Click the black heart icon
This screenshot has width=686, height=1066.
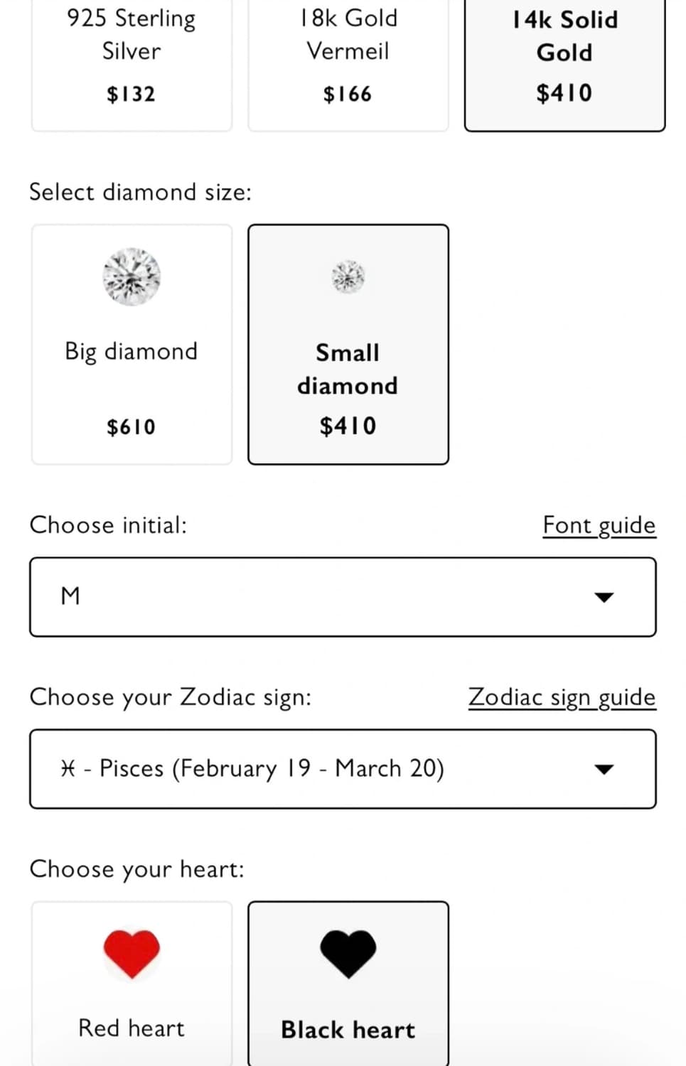pyautogui.click(x=348, y=952)
